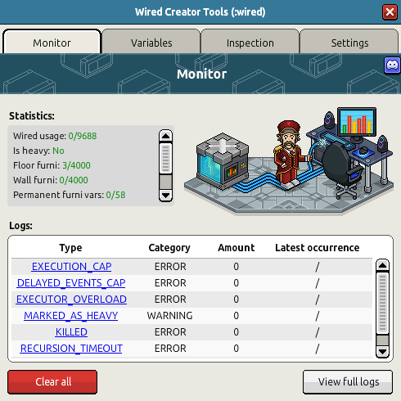
Task: Open the Discord icon link
Action: click(x=392, y=65)
